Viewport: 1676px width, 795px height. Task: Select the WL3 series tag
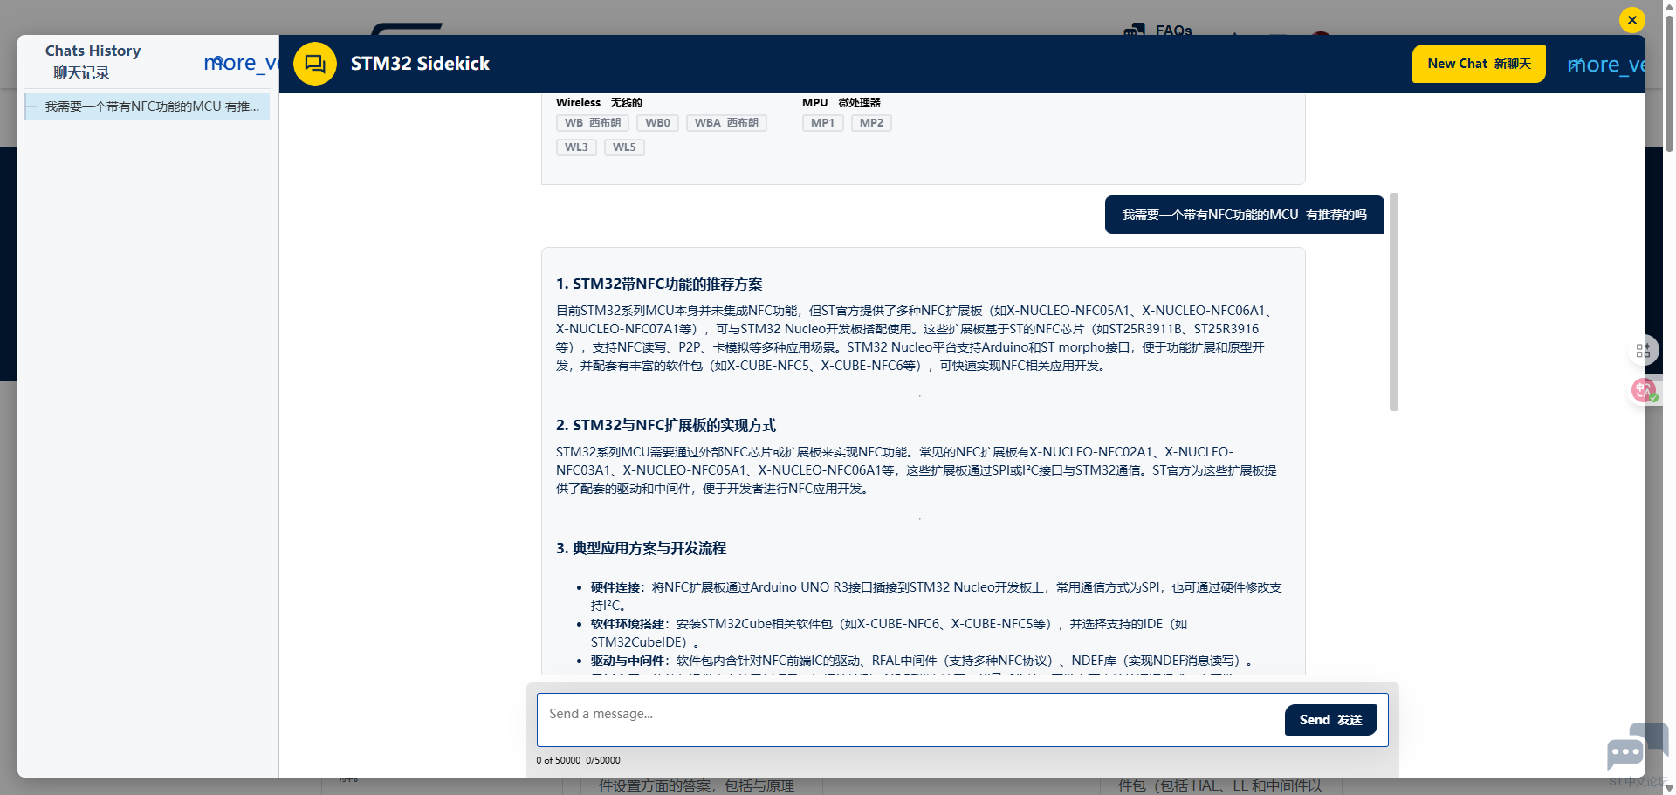tap(576, 147)
